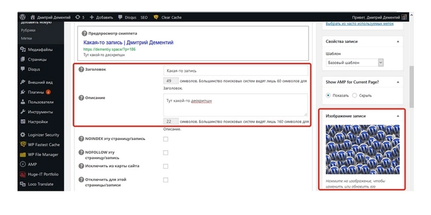Open the updates icon showing 5
The image size is (431, 215).
click(x=80, y=17)
